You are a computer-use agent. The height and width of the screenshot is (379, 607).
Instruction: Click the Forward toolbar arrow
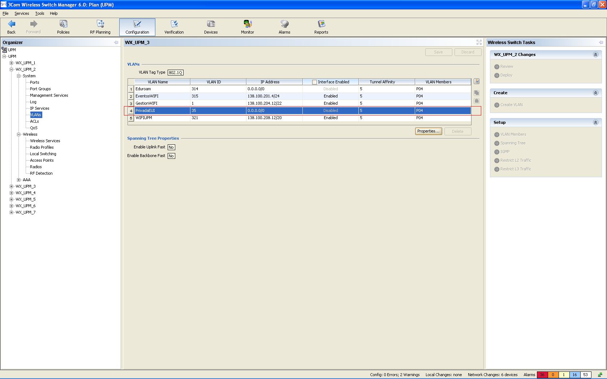click(33, 27)
